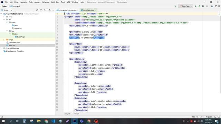Open indent settings '4 spaces' in status bar

pyautogui.click(x=209, y=117)
